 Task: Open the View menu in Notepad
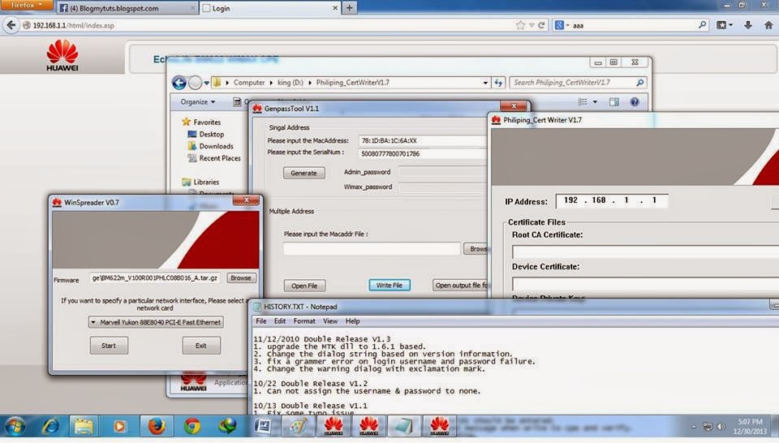[330, 321]
